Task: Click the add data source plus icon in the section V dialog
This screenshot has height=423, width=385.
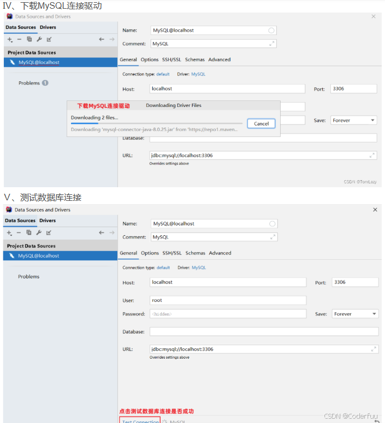Action: coord(9,233)
